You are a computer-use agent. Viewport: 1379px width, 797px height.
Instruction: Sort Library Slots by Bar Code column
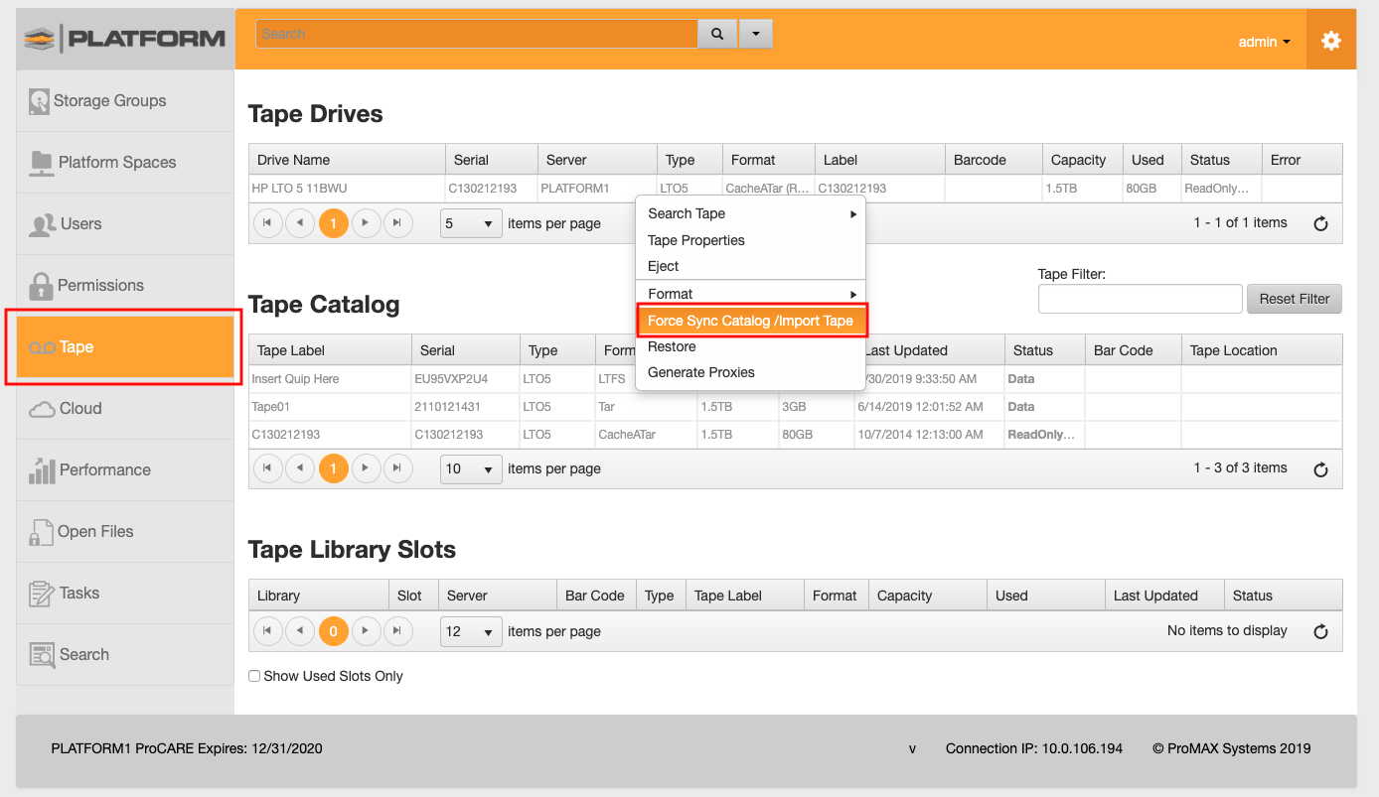(597, 596)
